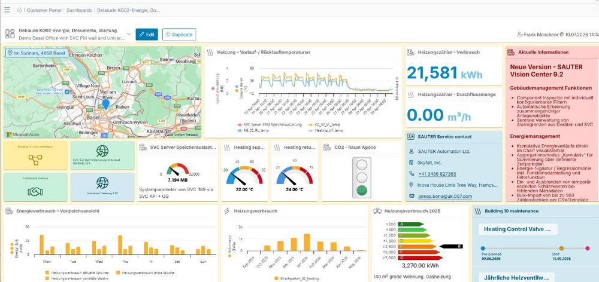Click the Microsoft Azure logo on map
The height and width of the screenshot is (282, 599).
click(22, 134)
